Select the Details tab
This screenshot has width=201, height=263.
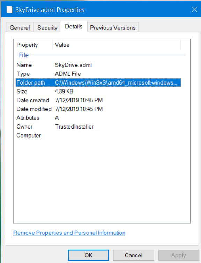point(74,27)
